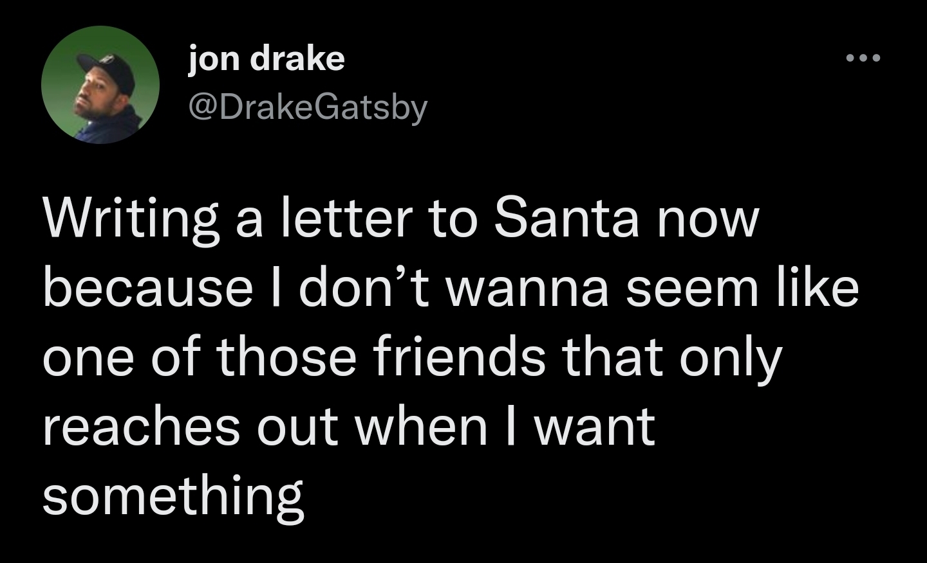927x563 pixels.
Task: Click the word "because" in the tweet
Action: (147, 288)
